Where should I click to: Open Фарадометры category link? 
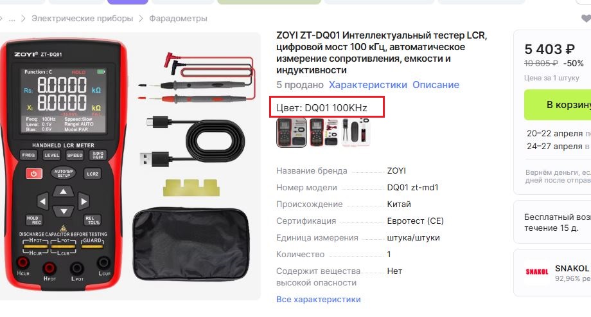click(178, 19)
